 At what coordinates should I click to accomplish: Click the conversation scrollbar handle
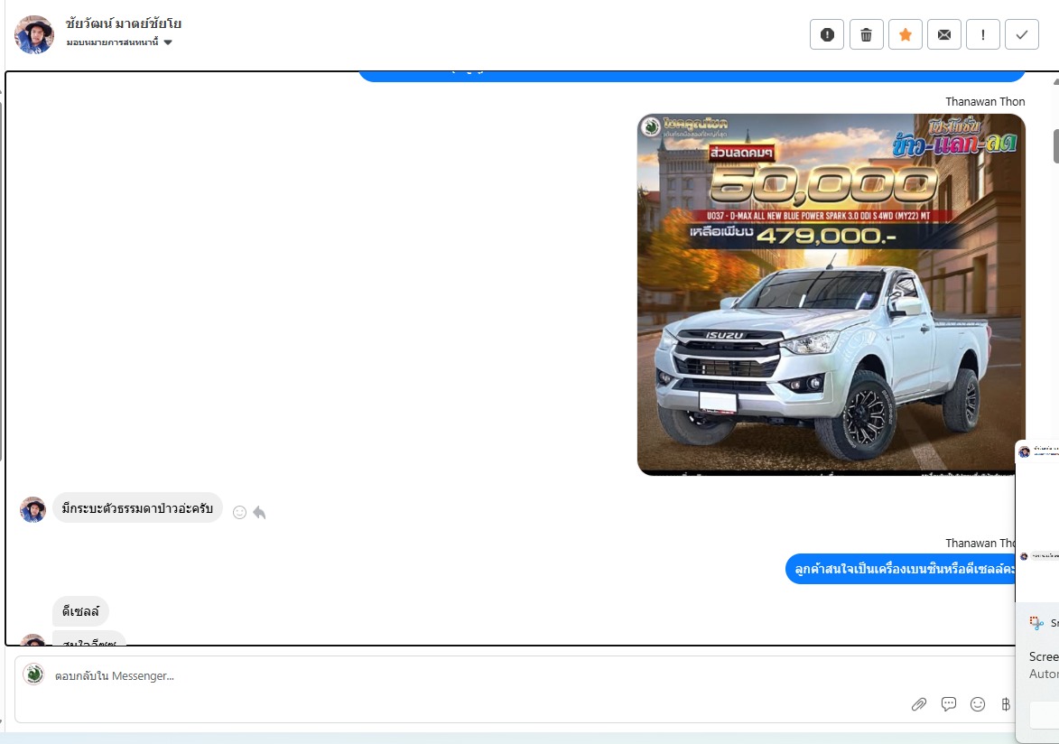1055,145
